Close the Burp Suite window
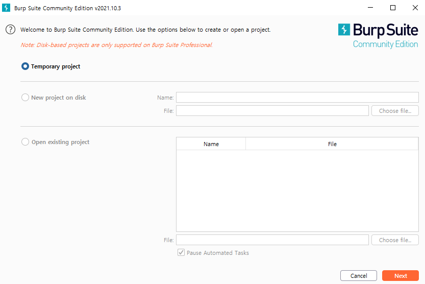Screen dimensions: 425x284 pos(415,8)
